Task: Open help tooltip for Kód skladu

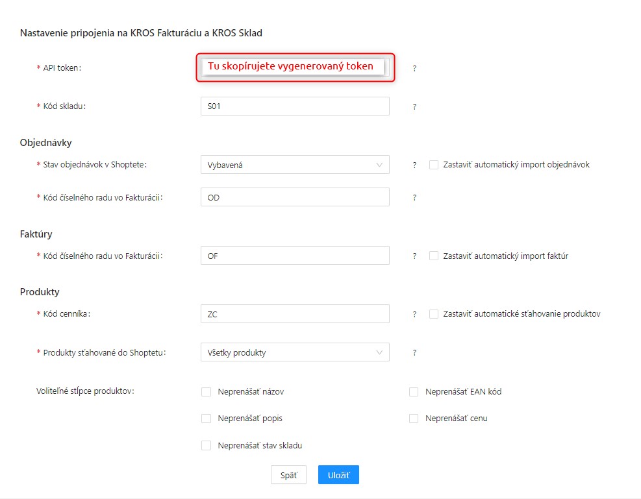Action: (414, 106)
